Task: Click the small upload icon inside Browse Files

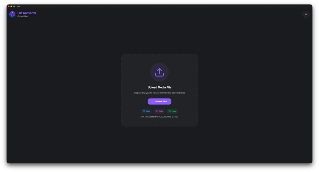Action: coord(153,102)
